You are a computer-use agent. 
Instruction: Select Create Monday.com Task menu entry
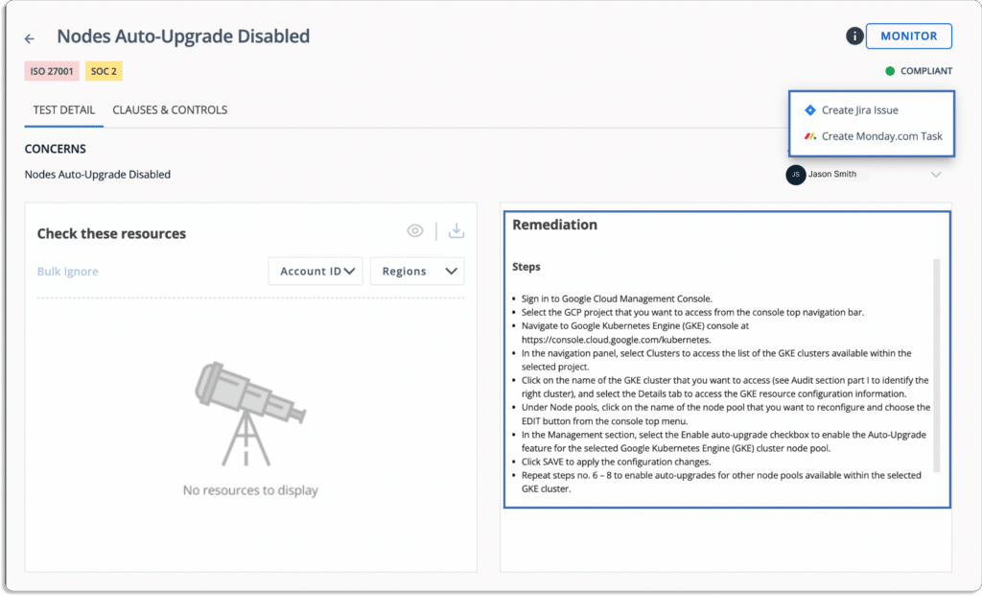coord(871,136)
